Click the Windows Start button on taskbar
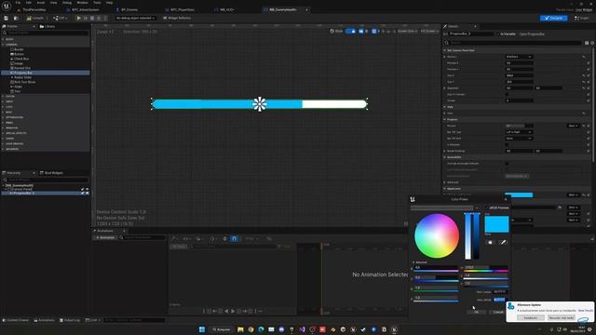The image size is (596, 335). [x=202, y=329]
